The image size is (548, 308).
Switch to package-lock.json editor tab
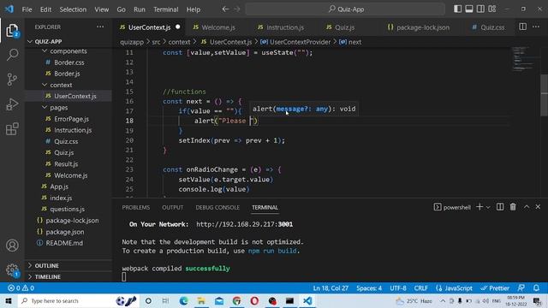pyautogui.click(x=423, y=27)
